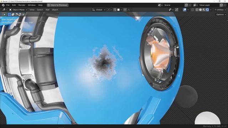The width and height of the screenshot is (228, 128).
Task: Click the dark smoke spot on sphere
Action: (x=104, y=63)
